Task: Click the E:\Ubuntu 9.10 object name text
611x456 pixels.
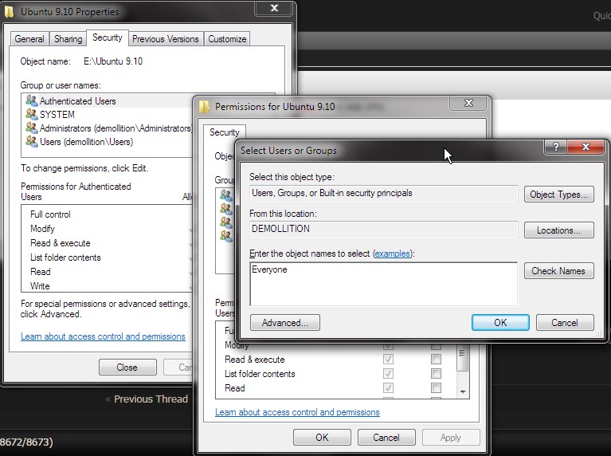Action: click(x=113, y=61)
